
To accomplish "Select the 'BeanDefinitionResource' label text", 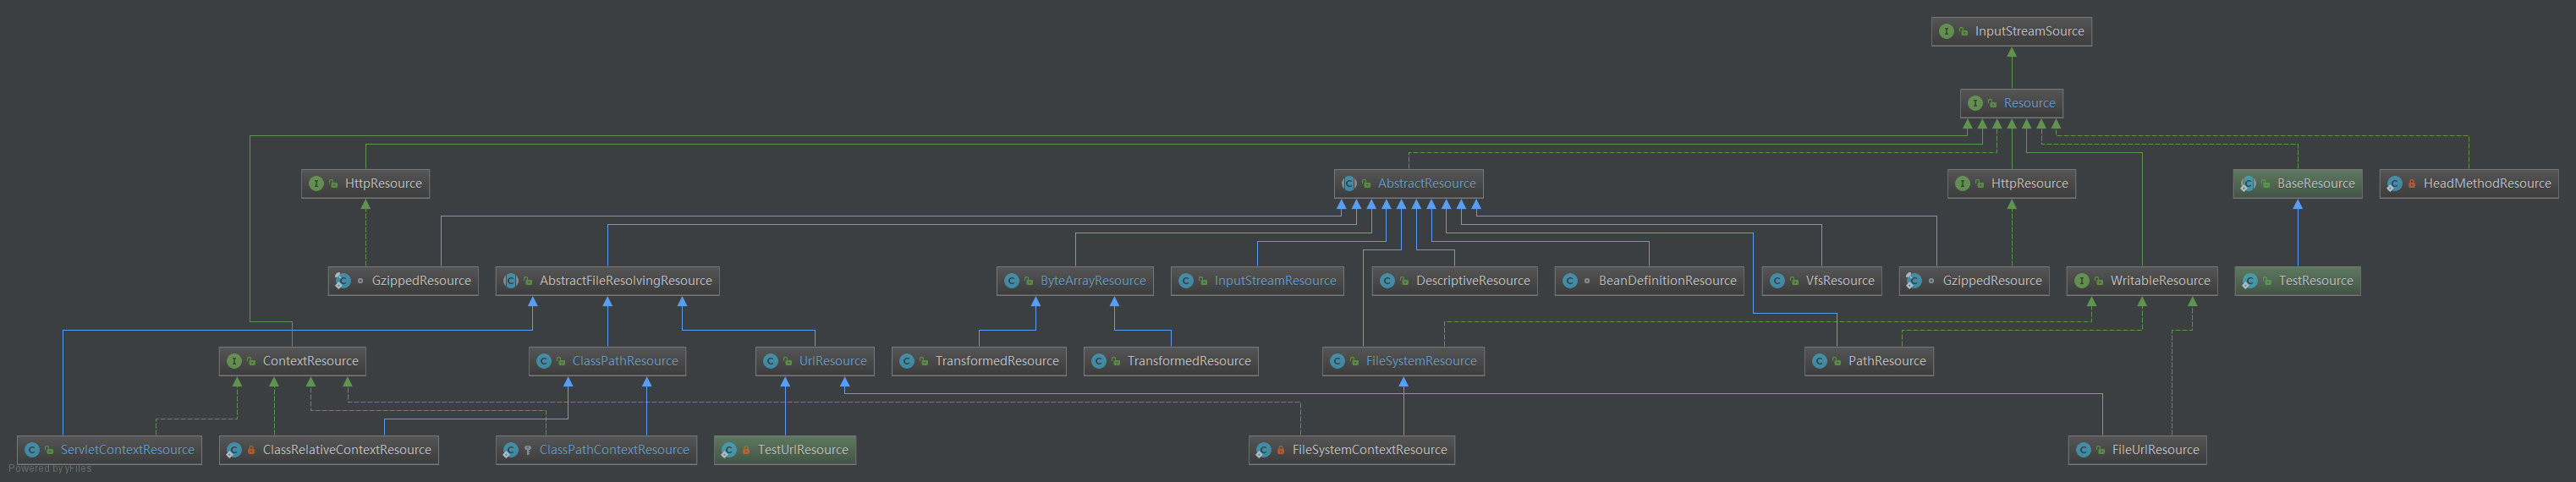I will (x=1667, y=281).
